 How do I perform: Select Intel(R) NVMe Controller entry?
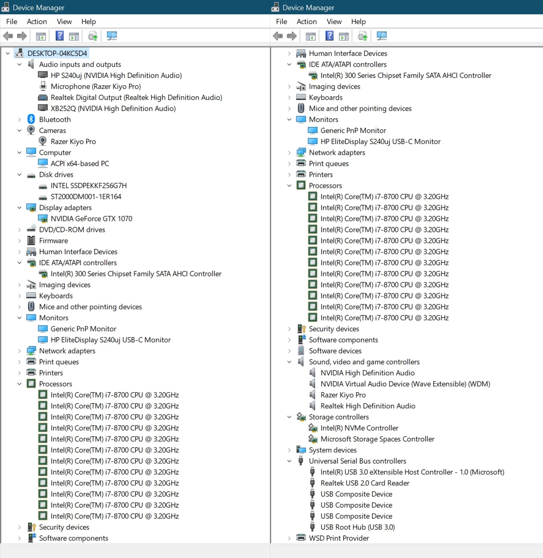(359, 427)
